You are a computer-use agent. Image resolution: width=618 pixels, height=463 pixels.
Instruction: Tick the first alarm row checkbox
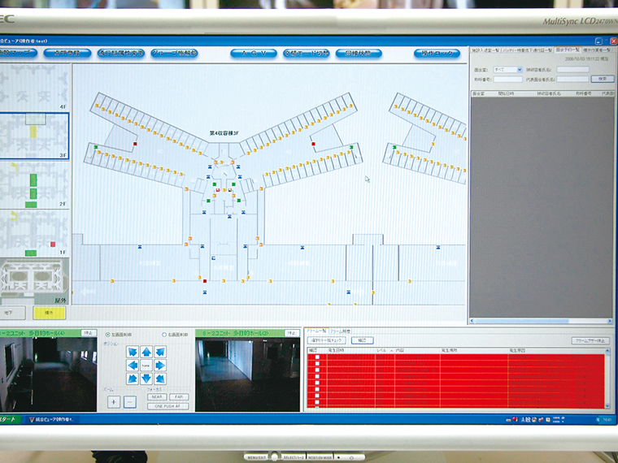click(318, 356)
